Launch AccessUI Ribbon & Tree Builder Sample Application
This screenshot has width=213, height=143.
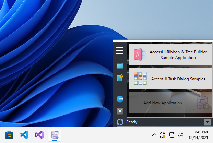[x=170, y=55]
